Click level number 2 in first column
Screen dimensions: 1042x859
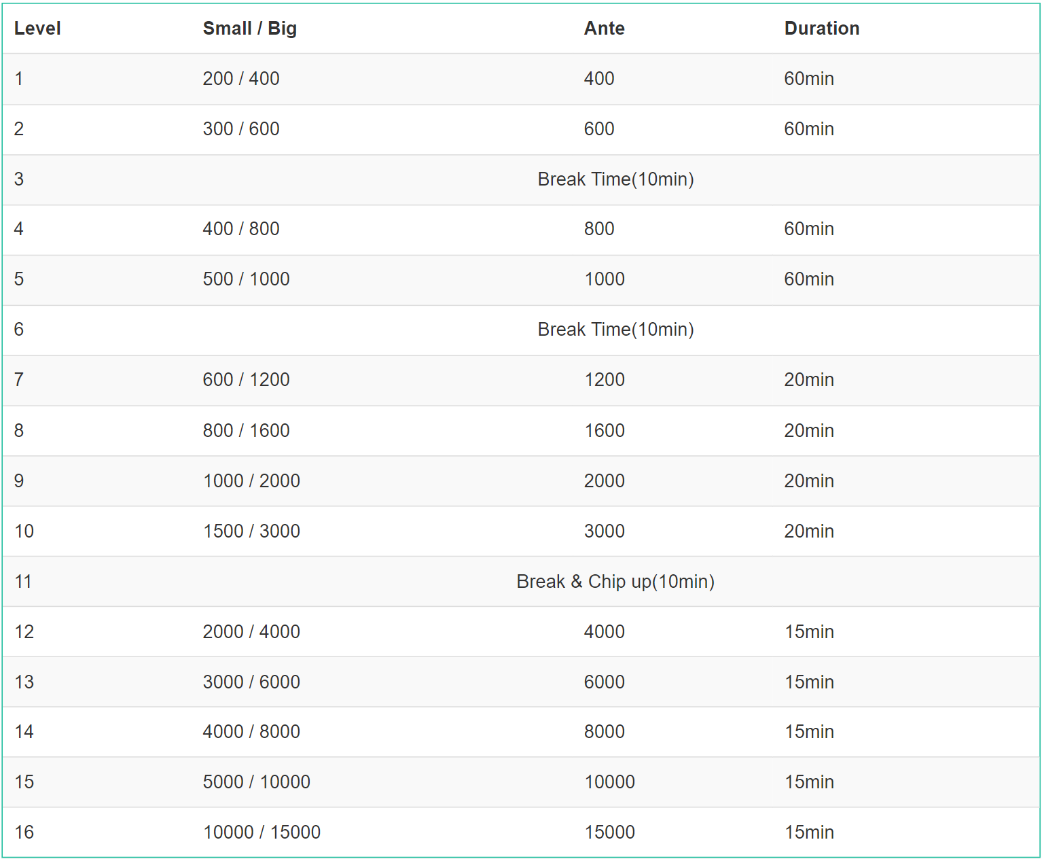coord(19,129)
